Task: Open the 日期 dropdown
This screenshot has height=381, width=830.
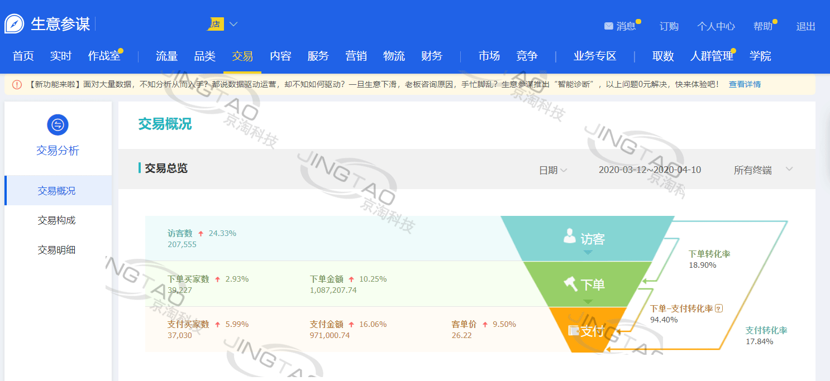Action: pyautogui.click(x=552, y=170)
